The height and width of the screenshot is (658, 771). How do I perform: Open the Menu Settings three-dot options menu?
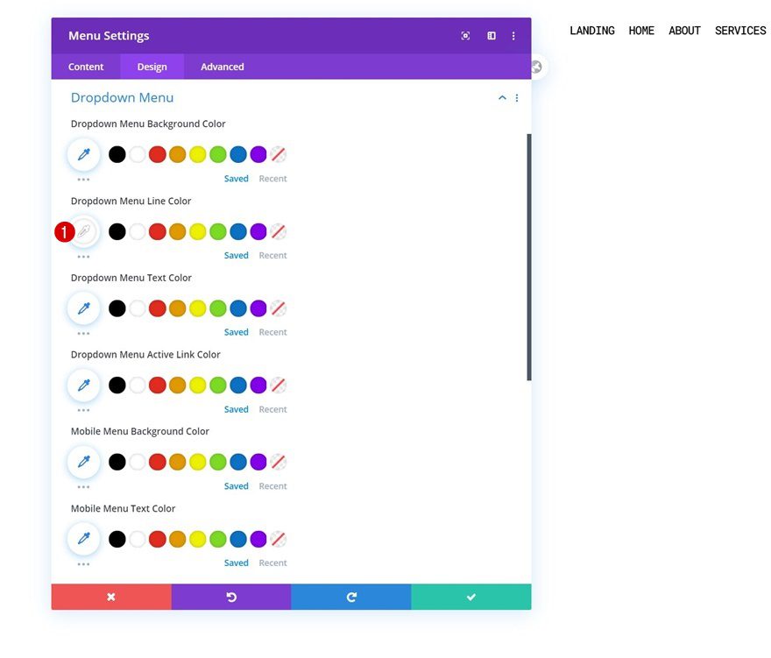(x=513, y=35)
